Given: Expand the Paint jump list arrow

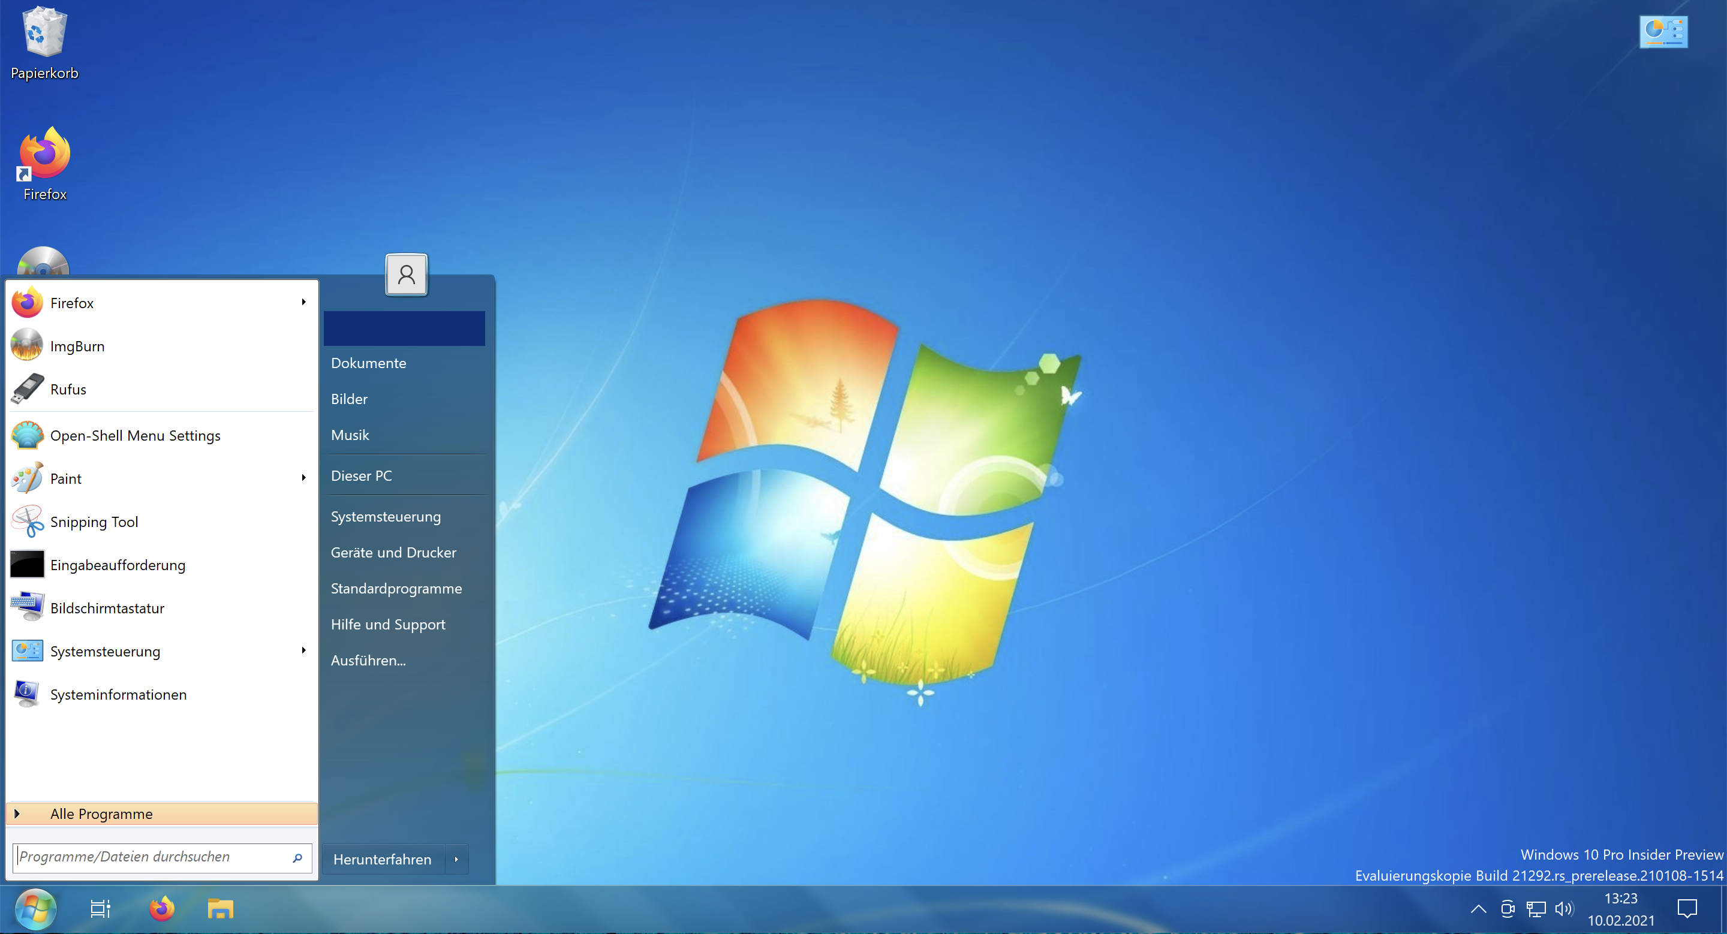Looking at the screenshot, I should coord(303,478).
